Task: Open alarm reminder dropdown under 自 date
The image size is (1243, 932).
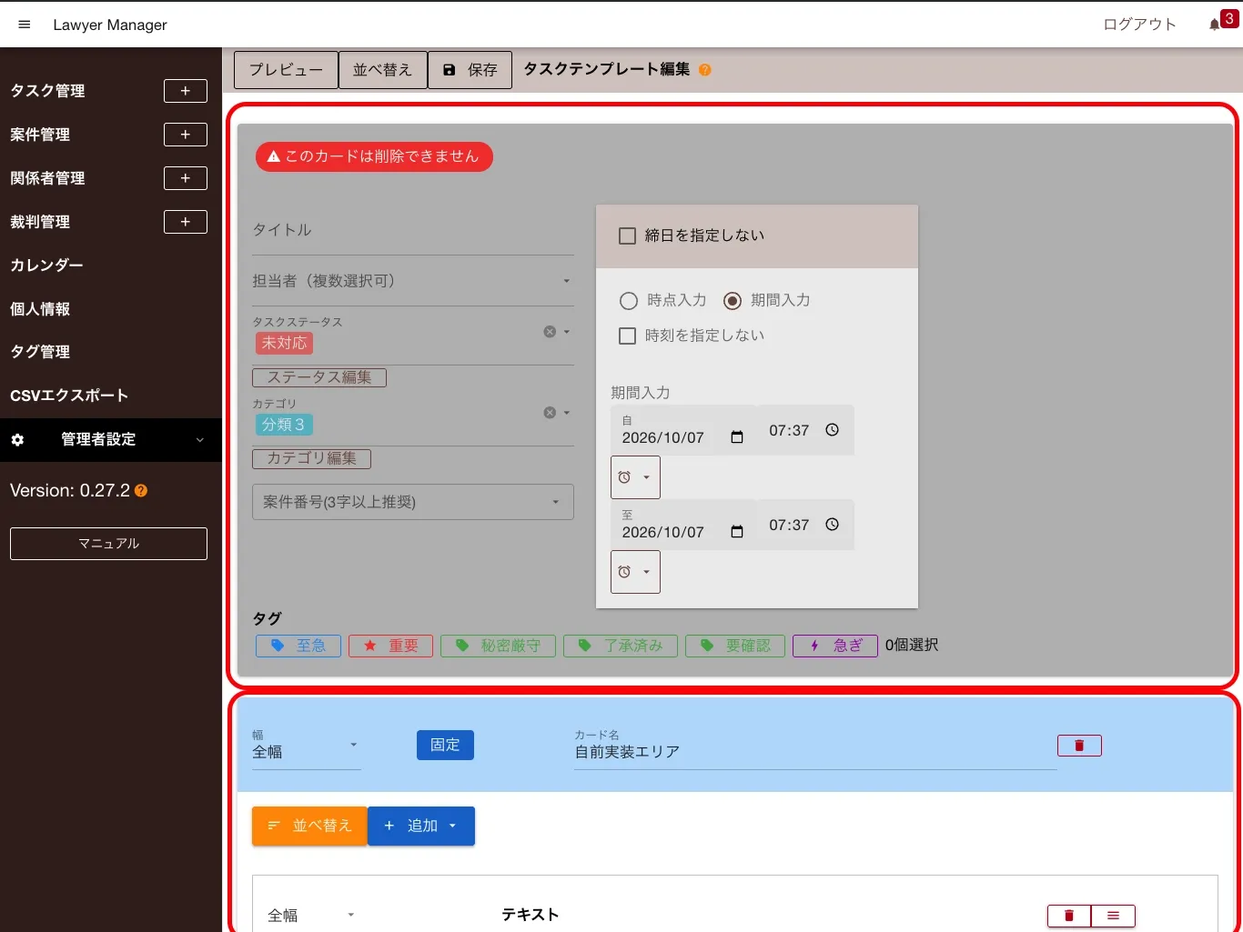Action: [635, 477]
